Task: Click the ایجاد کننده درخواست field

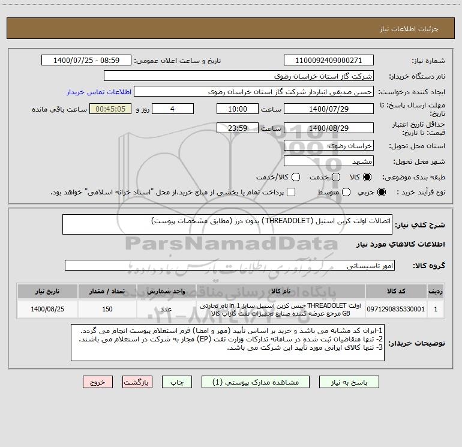Action: tap(254, 91)
